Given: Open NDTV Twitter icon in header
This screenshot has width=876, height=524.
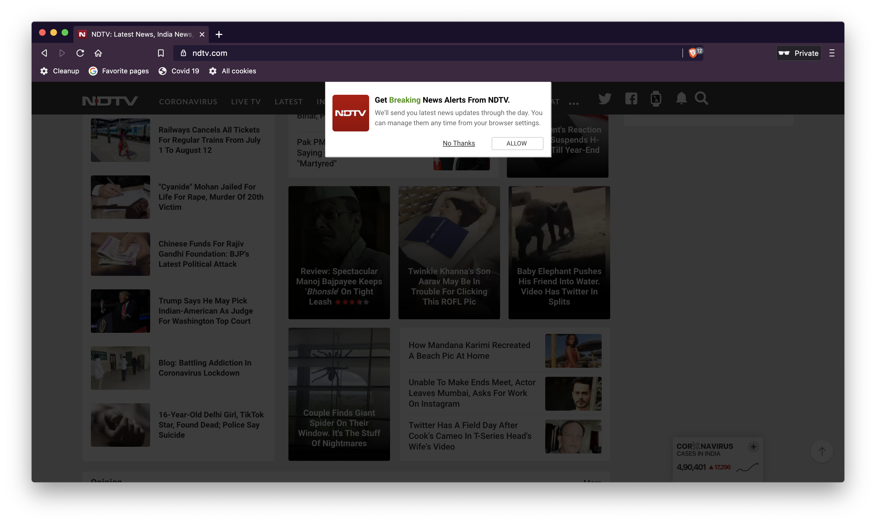Looking at the screenshot, I should coord(605,98).
